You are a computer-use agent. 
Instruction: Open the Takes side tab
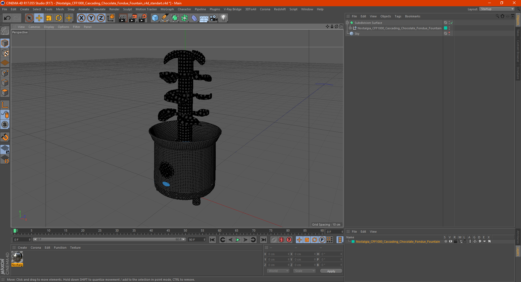(518, 33)
